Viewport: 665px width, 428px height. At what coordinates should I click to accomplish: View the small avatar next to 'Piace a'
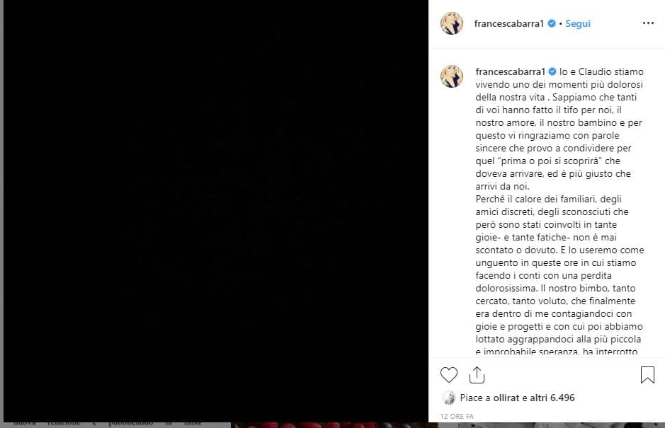click(449, 398)
